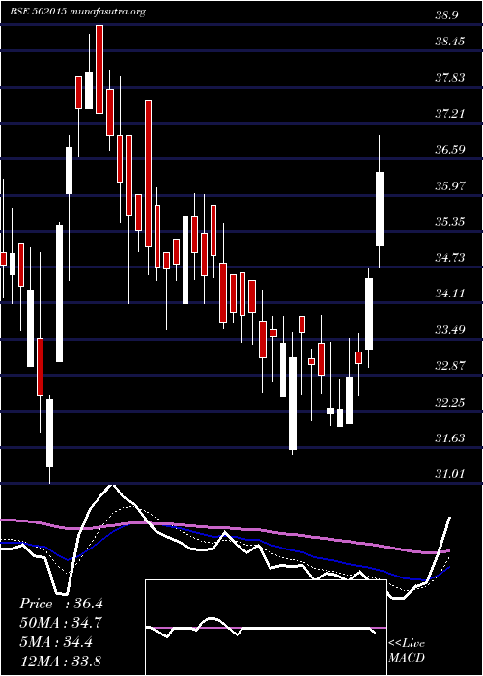Click the 'BSE 502015 munafasutra.org' chart title
The height and width of the screenshot is (676, 483).
pos(78,12)
